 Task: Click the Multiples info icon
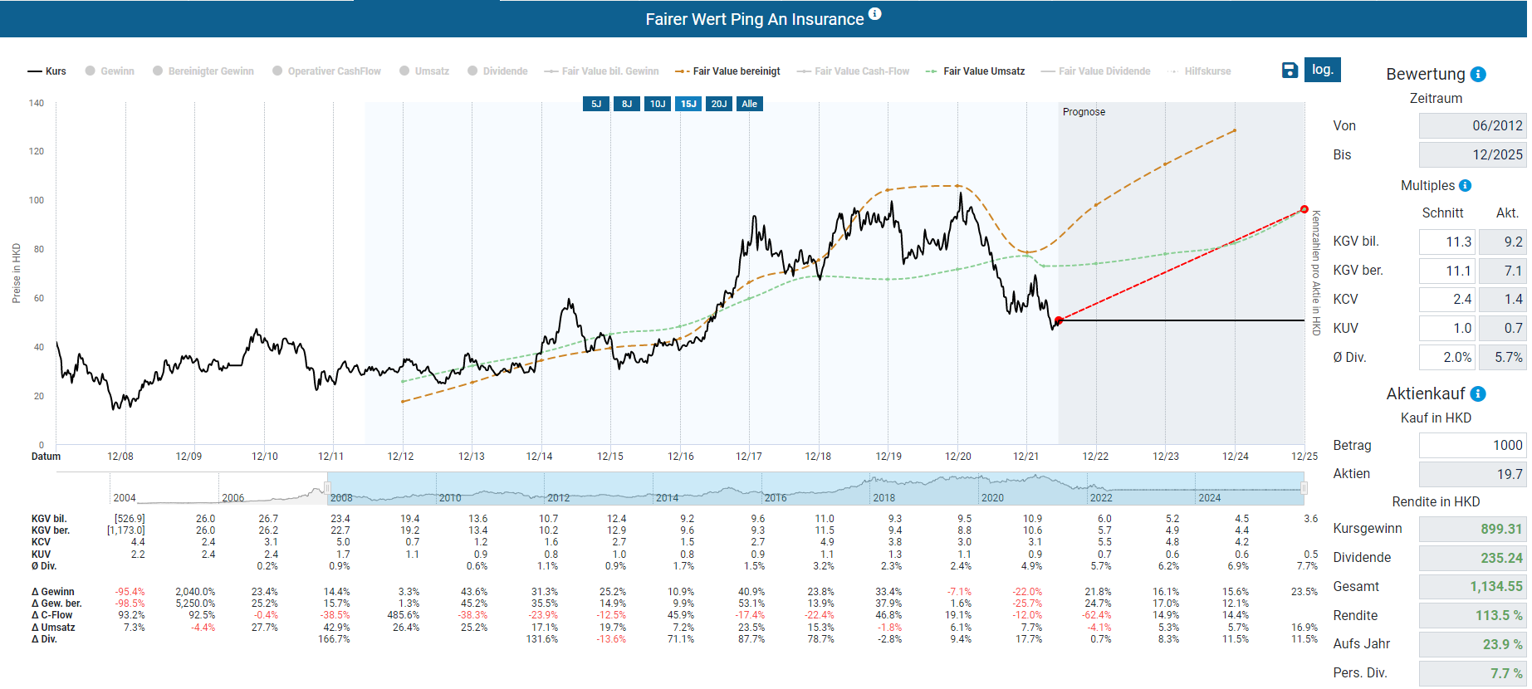(1466, 186)
